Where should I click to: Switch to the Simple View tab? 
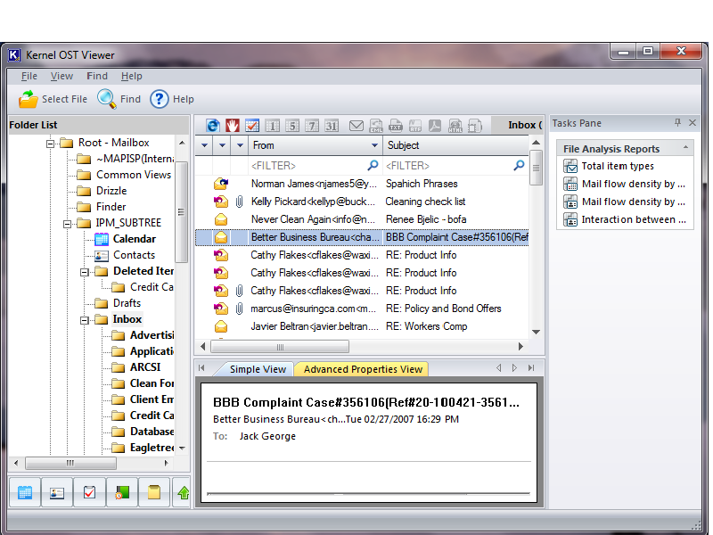click(258, 369)
